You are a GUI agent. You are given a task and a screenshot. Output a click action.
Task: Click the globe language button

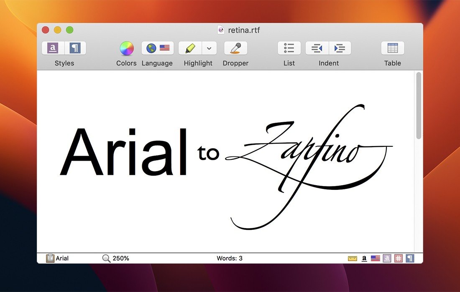click(x=151, y=48)
